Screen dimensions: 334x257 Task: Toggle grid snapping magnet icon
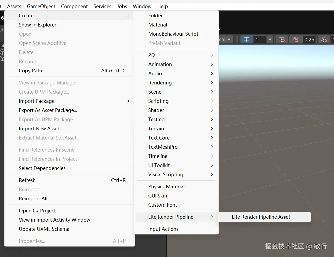point(282,40)
